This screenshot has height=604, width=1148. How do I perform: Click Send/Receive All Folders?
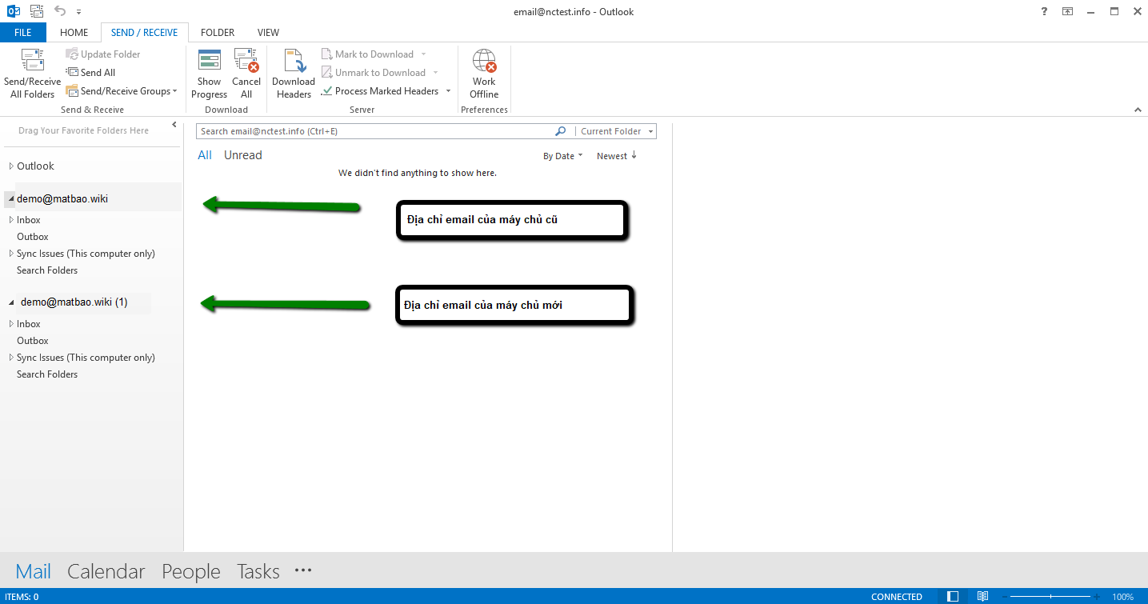[31, 72]
